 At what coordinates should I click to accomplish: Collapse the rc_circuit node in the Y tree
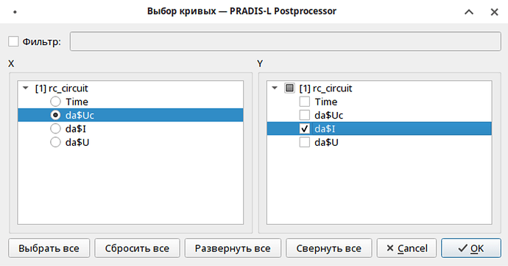[x=275, y=88]
